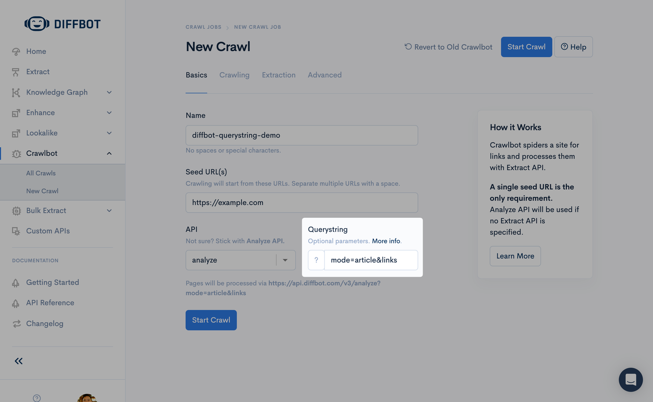The height and width of the screenshot is (402, 653).
Task: Switch to the Advanced tab
Action: pos(325,75)
